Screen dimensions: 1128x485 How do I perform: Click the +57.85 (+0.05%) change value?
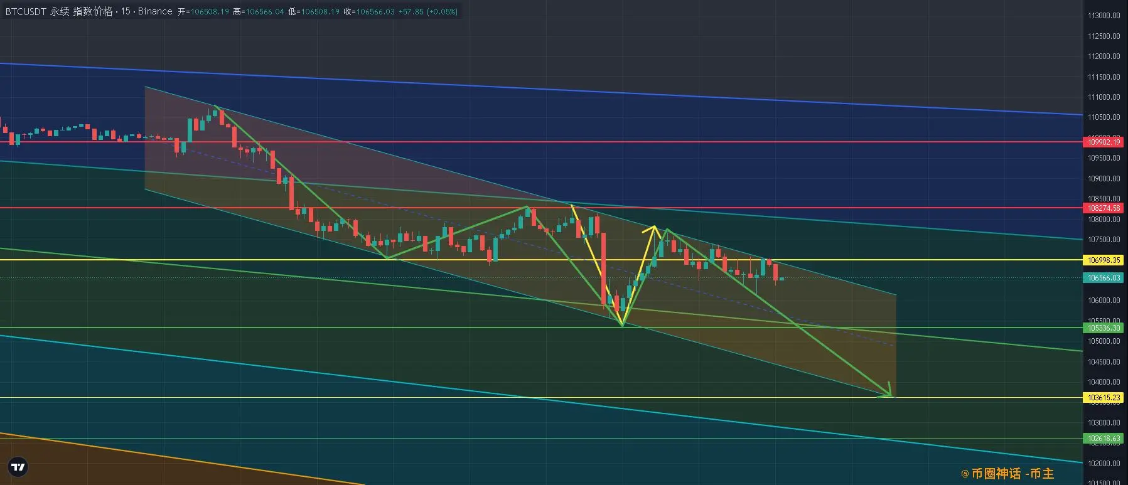pyautogui.click(x=428, y=11)
